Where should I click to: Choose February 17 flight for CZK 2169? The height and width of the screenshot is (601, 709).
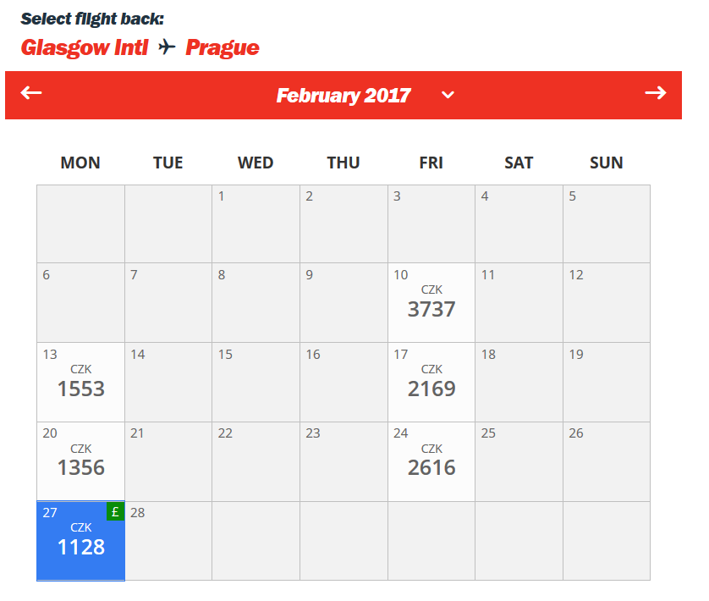[x=431, y=382]
